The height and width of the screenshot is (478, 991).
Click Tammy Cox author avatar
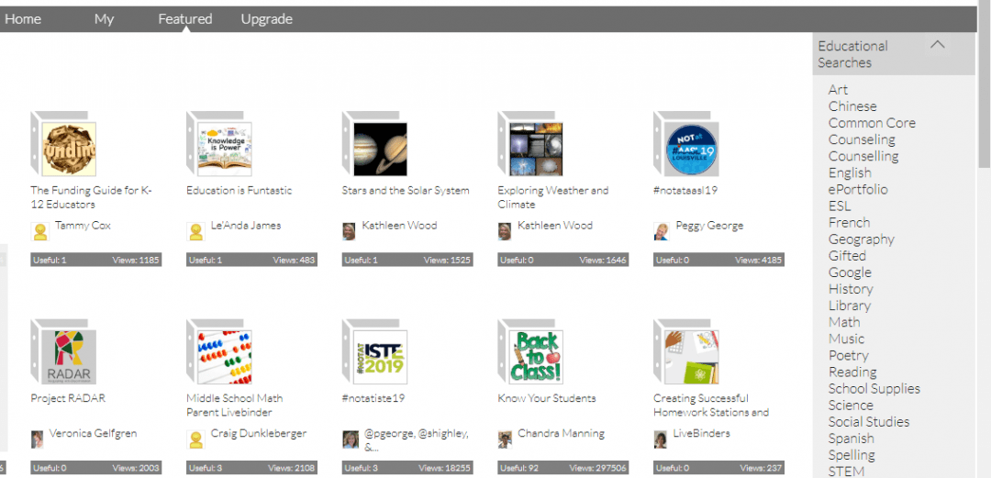(40, 231)
